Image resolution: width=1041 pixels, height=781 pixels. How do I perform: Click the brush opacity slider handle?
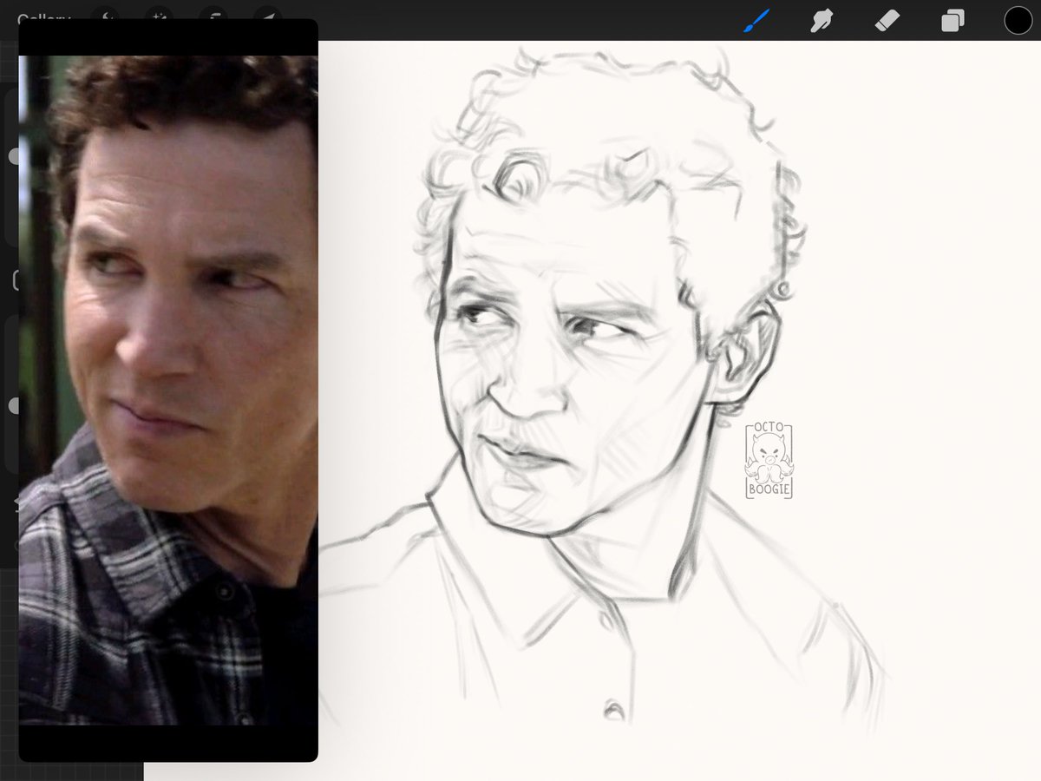tap(14, 406)
